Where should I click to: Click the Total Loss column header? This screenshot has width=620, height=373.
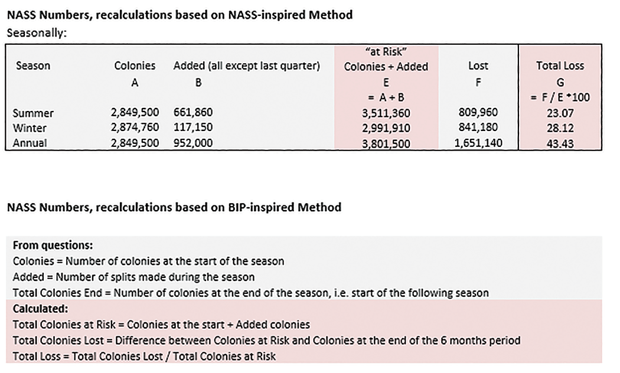(x=560, y=66)
